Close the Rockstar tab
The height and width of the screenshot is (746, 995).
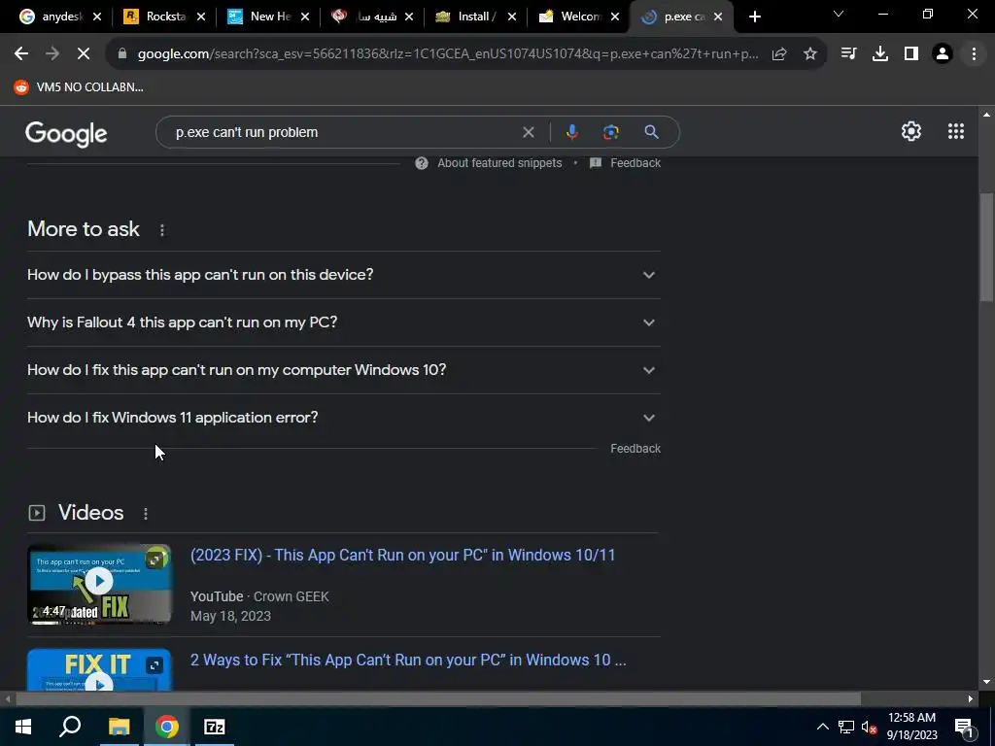[201, 17]
